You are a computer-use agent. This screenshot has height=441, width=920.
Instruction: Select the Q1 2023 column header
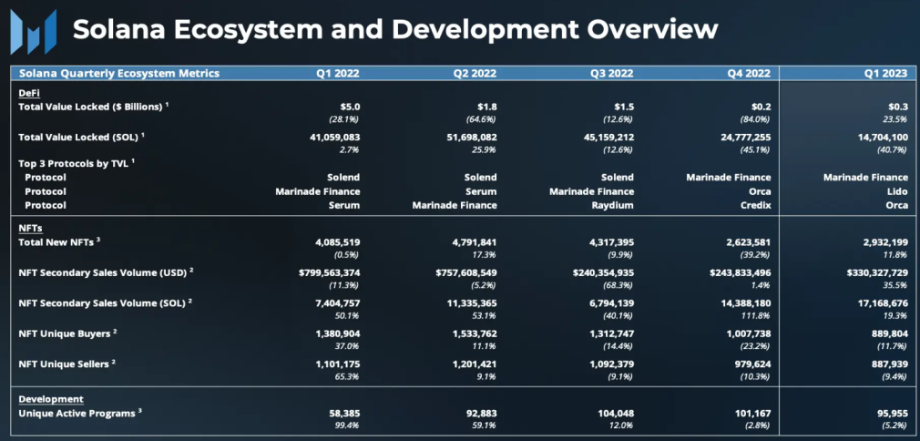pyautogui.click(x=886, y=74)
